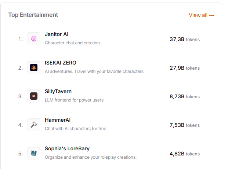The width and height of the screenshot is (232, 169).
Task: Click the Sophia's LoreBary squirrel icon
Action: [34, 153]
